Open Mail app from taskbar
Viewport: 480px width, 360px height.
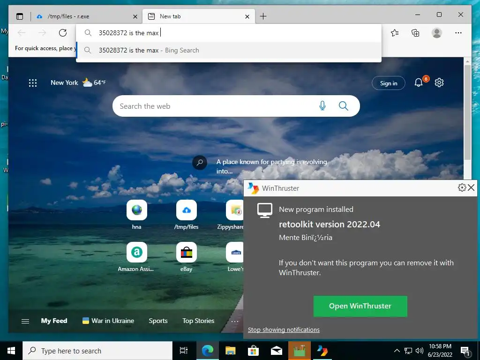(x=277, y=351)
